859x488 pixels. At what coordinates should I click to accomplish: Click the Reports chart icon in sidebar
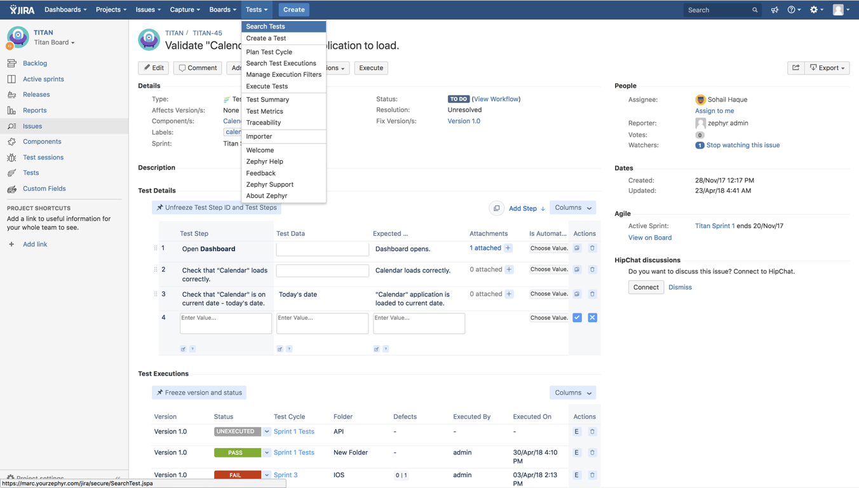tap(11, 111)
